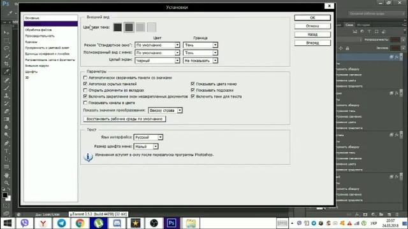Screen dimensions: 408x229
Task: Enable 'Автоматически сворачивать панели со значками' checkbox
Action: [x=85, y=78]
